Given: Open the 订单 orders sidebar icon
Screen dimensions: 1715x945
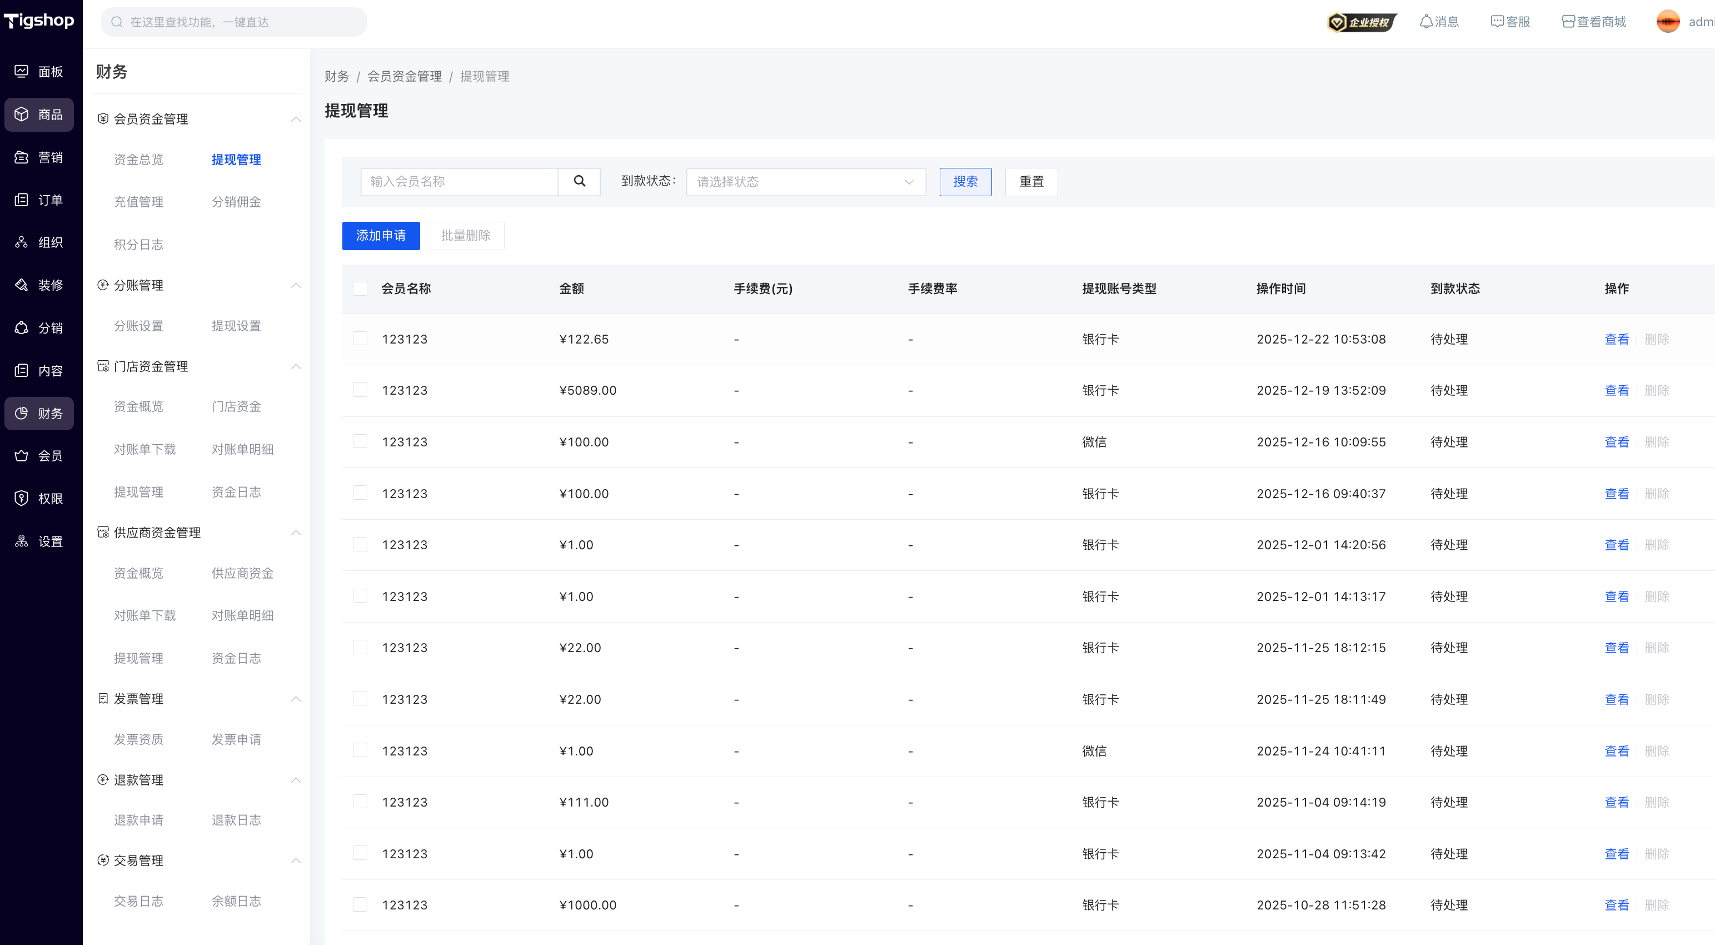Looking at the screenshot, I should [21, 200].
